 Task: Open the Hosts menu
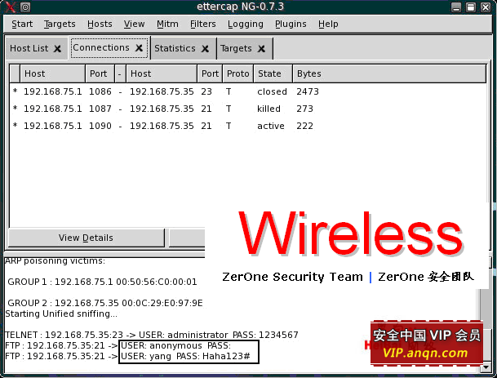click(100, 24)
